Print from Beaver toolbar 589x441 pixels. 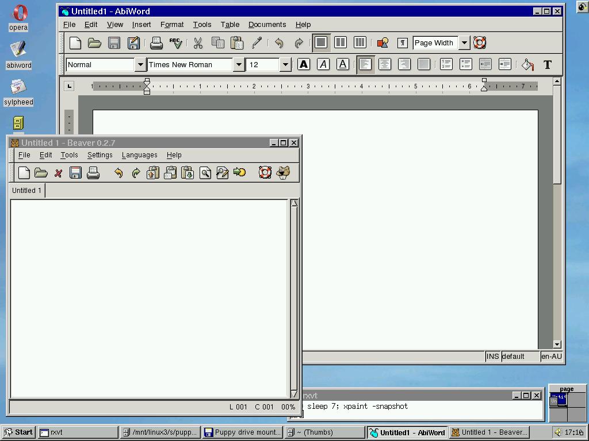(x=93, y=173)
